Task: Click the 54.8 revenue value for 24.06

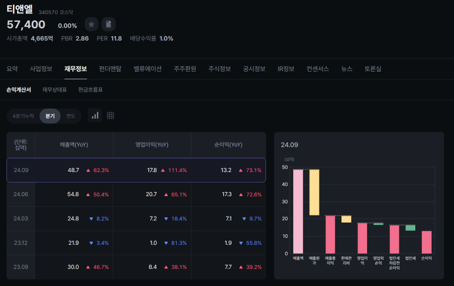Action: 73,194
